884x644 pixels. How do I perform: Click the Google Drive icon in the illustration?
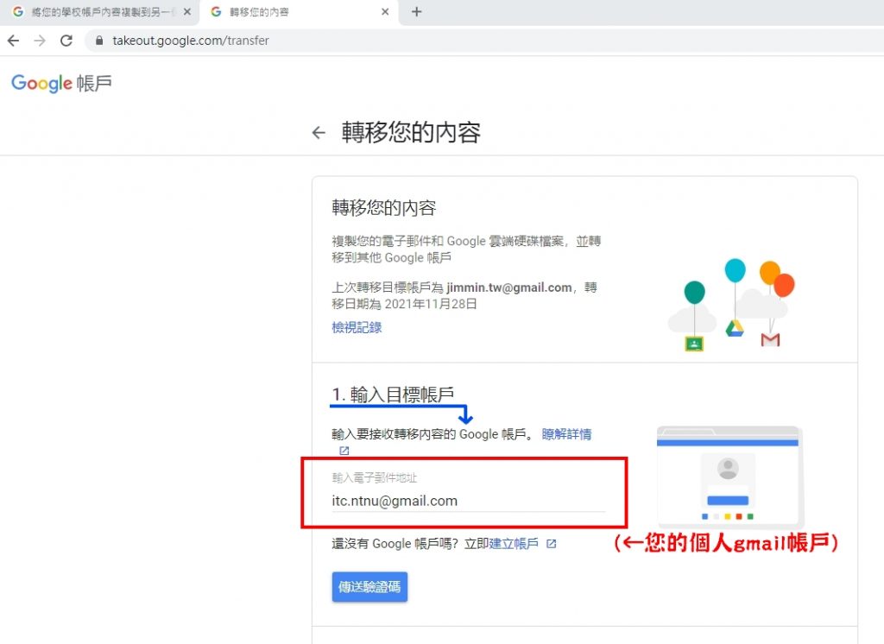(x=734, y=328)
